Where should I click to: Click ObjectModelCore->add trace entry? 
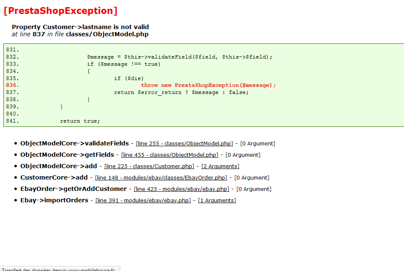pyautogui.click(x=59, y=166)
